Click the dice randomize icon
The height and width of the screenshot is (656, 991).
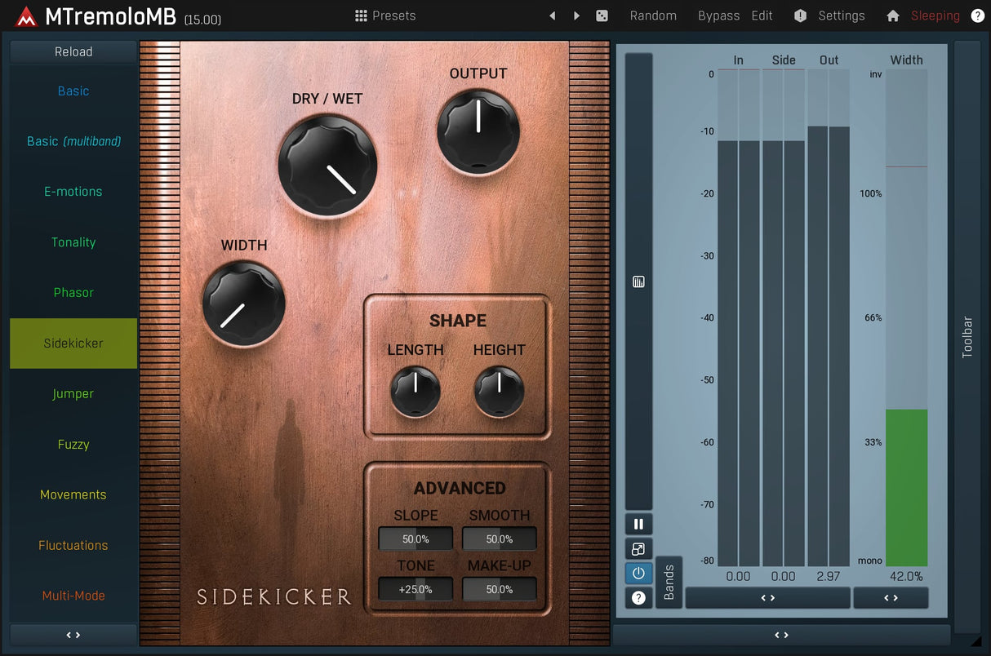coord(602,16)
